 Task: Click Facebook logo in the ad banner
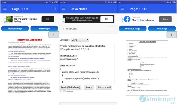(x=127, y=19)
